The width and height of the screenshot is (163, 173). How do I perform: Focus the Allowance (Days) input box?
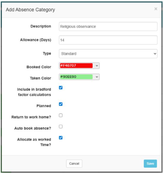(108, 40)
